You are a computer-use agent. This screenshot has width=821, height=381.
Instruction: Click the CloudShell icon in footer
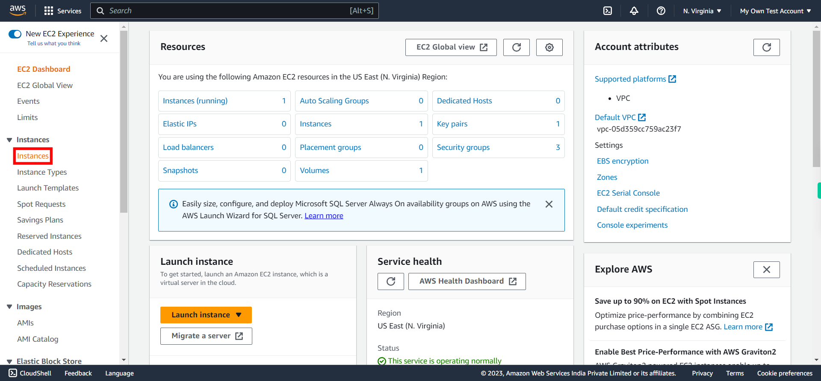point(13,373)
